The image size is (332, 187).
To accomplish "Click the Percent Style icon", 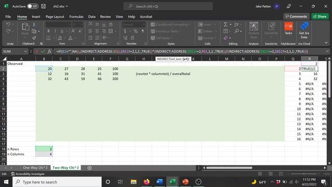I will point(135,31).
